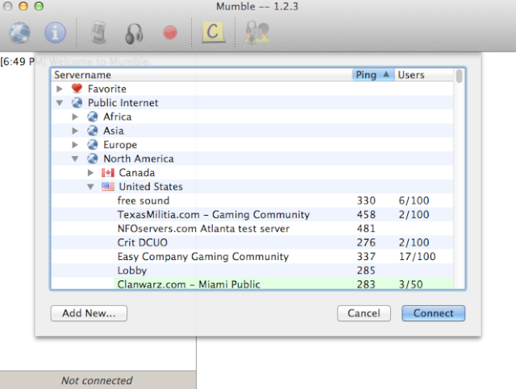Image resolution: width=516 pixels, height=389 pixels.
Task: Click users value 6/100
Action: 414,201
